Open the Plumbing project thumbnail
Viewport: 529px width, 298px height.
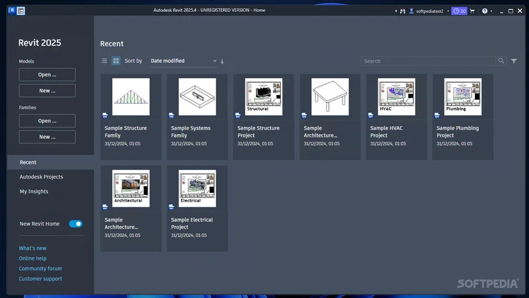tap(463, 96)
